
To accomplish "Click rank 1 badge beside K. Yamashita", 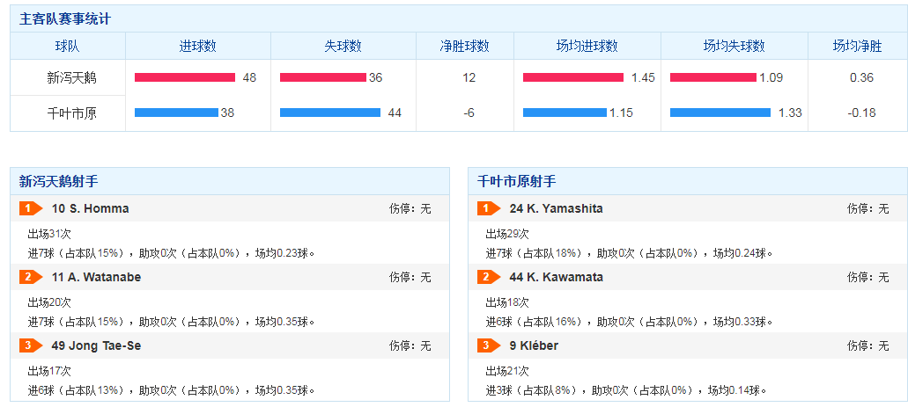I will 488,208.
